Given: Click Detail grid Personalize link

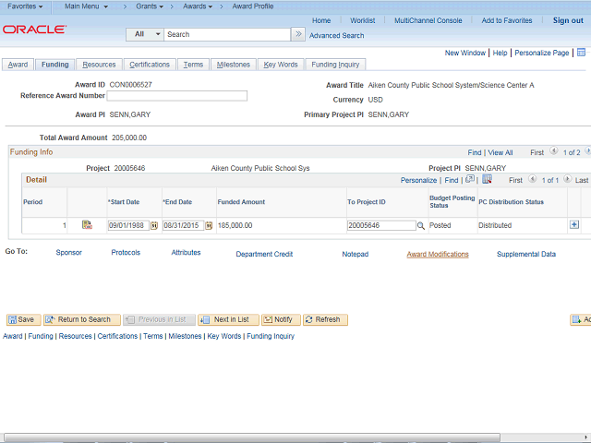Looking at the screenshot, I should coord(418,180).
